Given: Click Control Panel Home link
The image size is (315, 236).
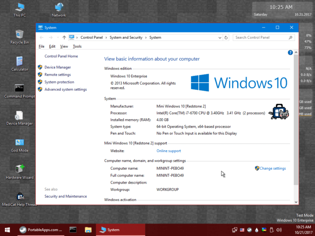Looking at the screenshot, I should [x=61, y=56].
